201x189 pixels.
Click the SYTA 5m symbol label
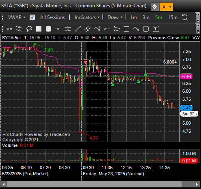coord(11,38)
